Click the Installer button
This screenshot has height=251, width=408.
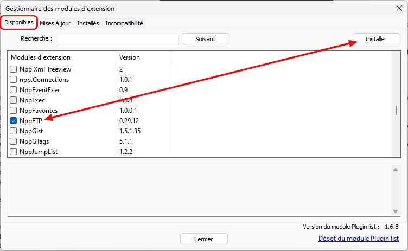pos(376,39)
